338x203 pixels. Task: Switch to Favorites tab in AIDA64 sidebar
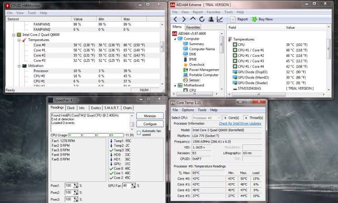click(x=193, y=27)
